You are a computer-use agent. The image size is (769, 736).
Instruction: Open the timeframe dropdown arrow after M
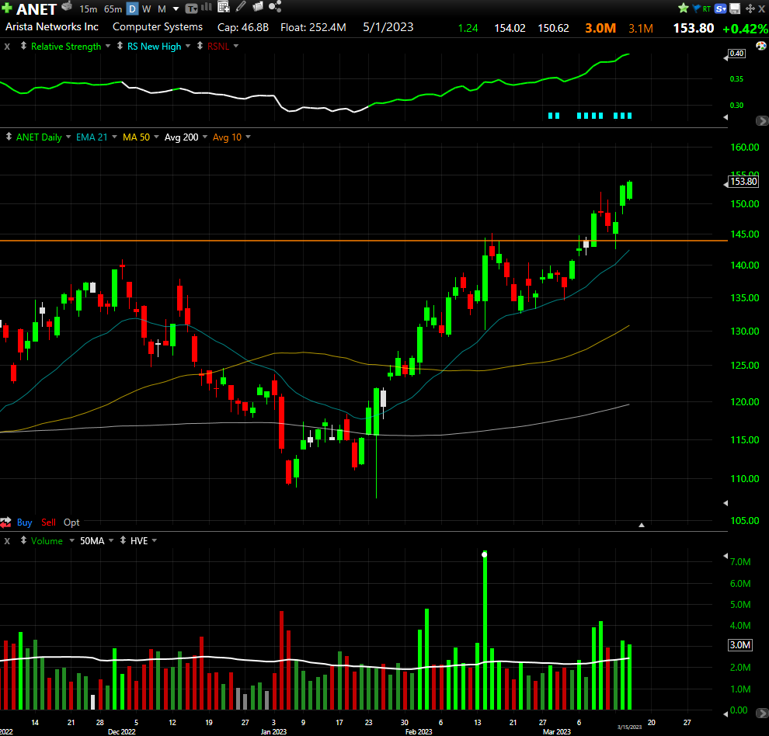tap(176, 9)
